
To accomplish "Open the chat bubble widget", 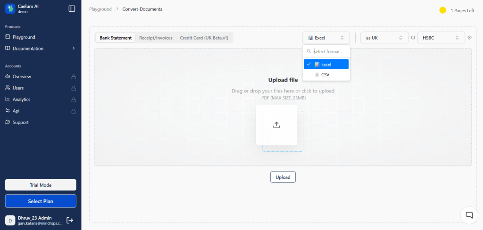I will 469,215.
